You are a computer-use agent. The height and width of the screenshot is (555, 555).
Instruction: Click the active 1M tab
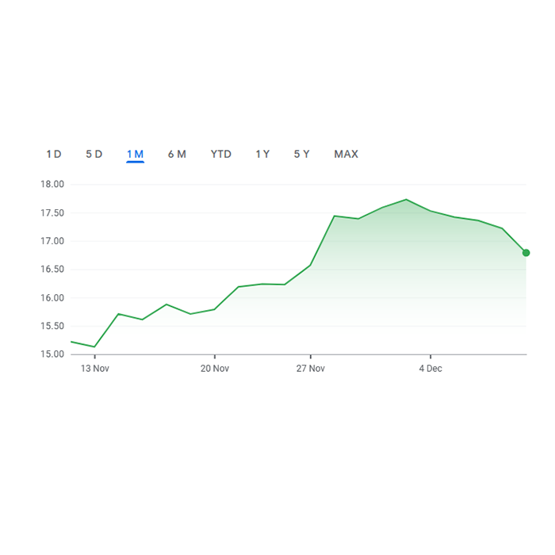point(135,154)
